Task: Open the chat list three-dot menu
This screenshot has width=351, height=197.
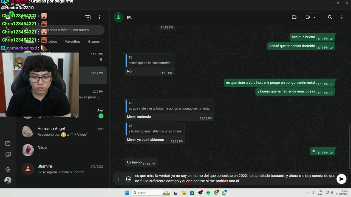Action: point(100,17)
